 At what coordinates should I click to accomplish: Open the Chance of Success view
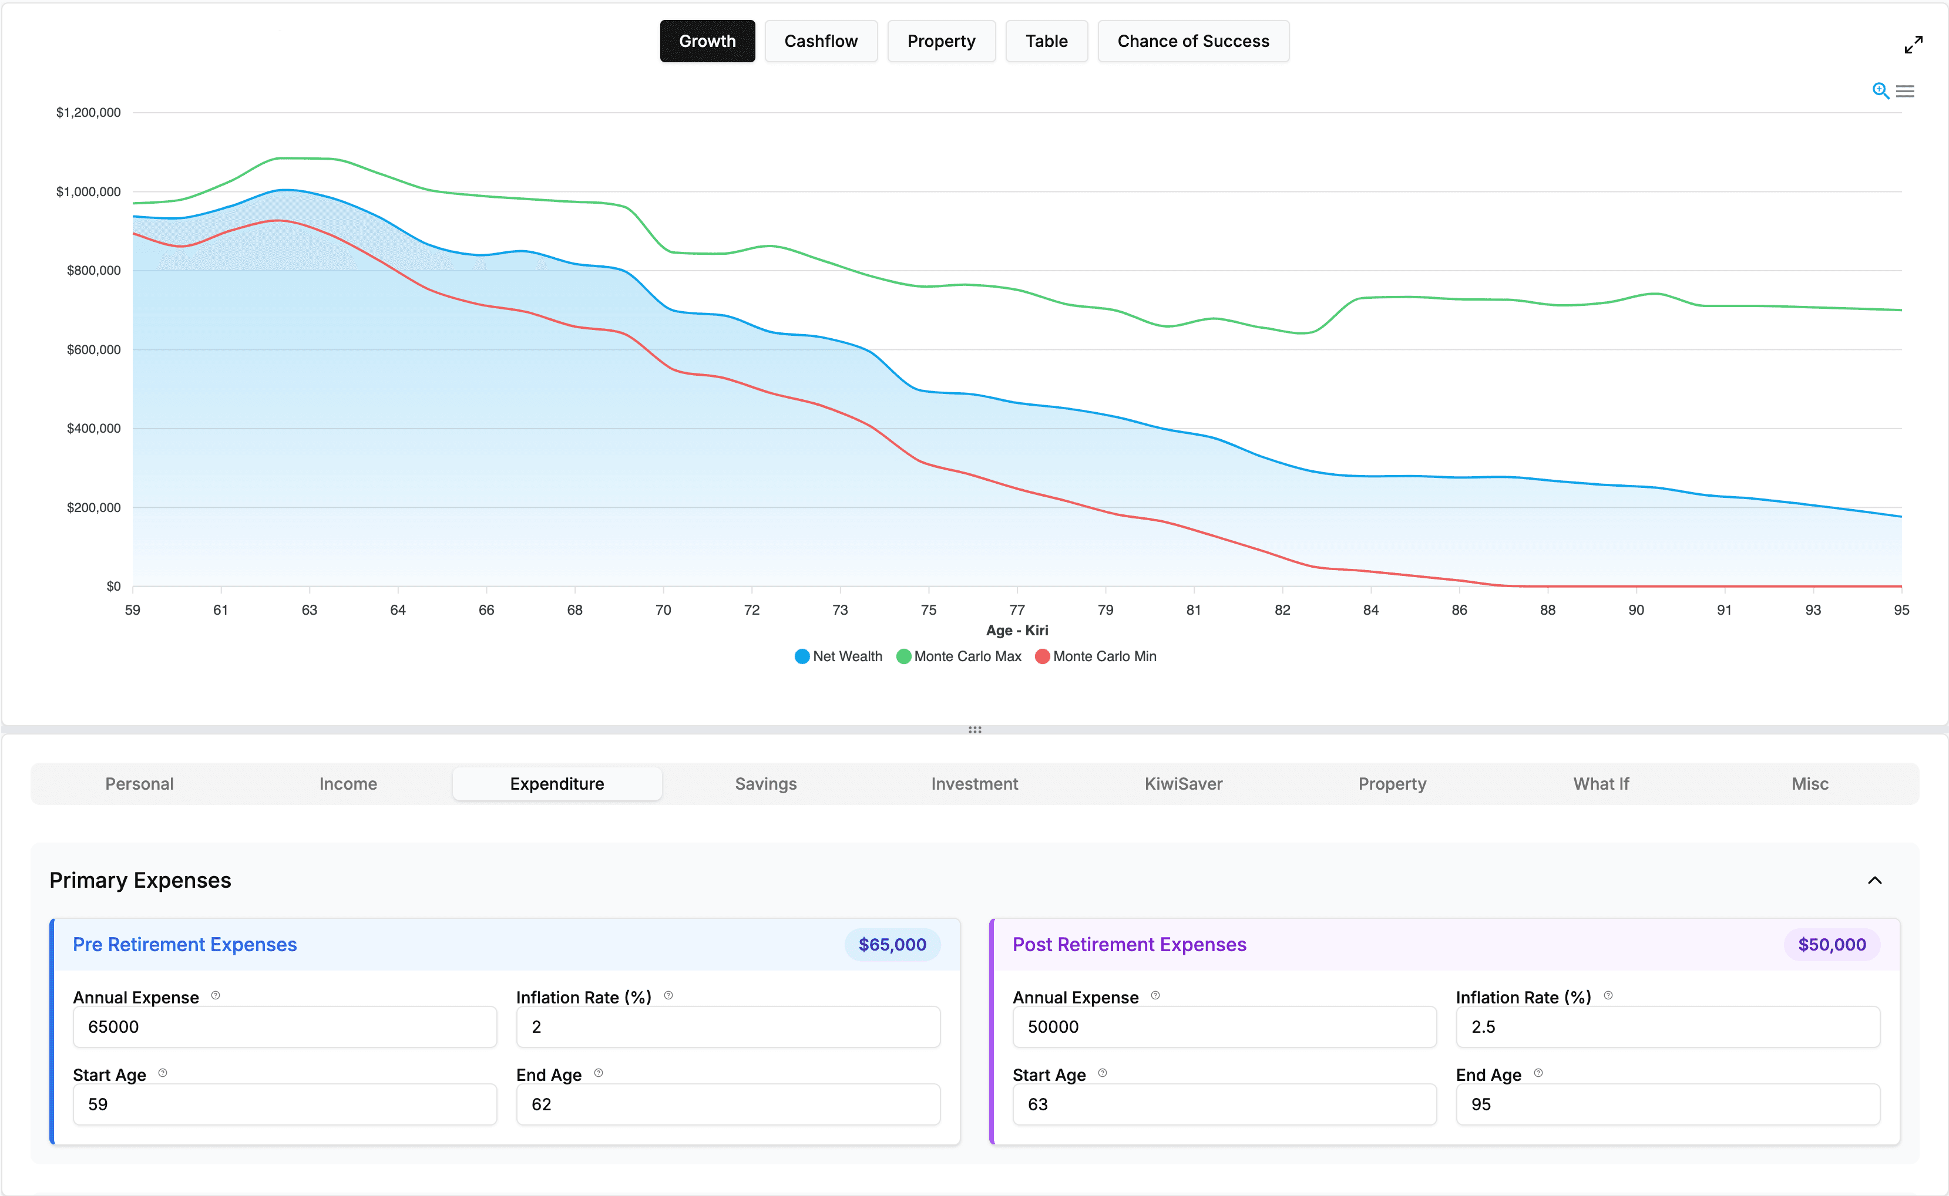tap(1193, 41)
